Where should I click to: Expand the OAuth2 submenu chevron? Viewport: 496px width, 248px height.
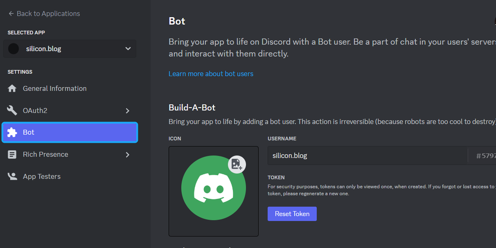[x=128, y=110]
